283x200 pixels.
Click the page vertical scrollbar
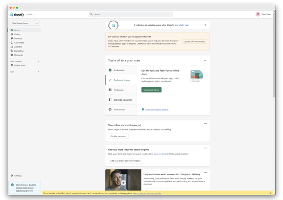click(274, 54)
